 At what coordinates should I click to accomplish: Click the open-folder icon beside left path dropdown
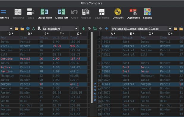pyautogui.click(x=17, y=29)
